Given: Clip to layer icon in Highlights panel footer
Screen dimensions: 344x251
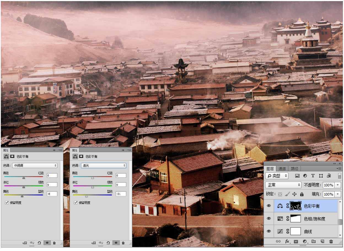Looking at the screenshot, I should coord(94,243).
